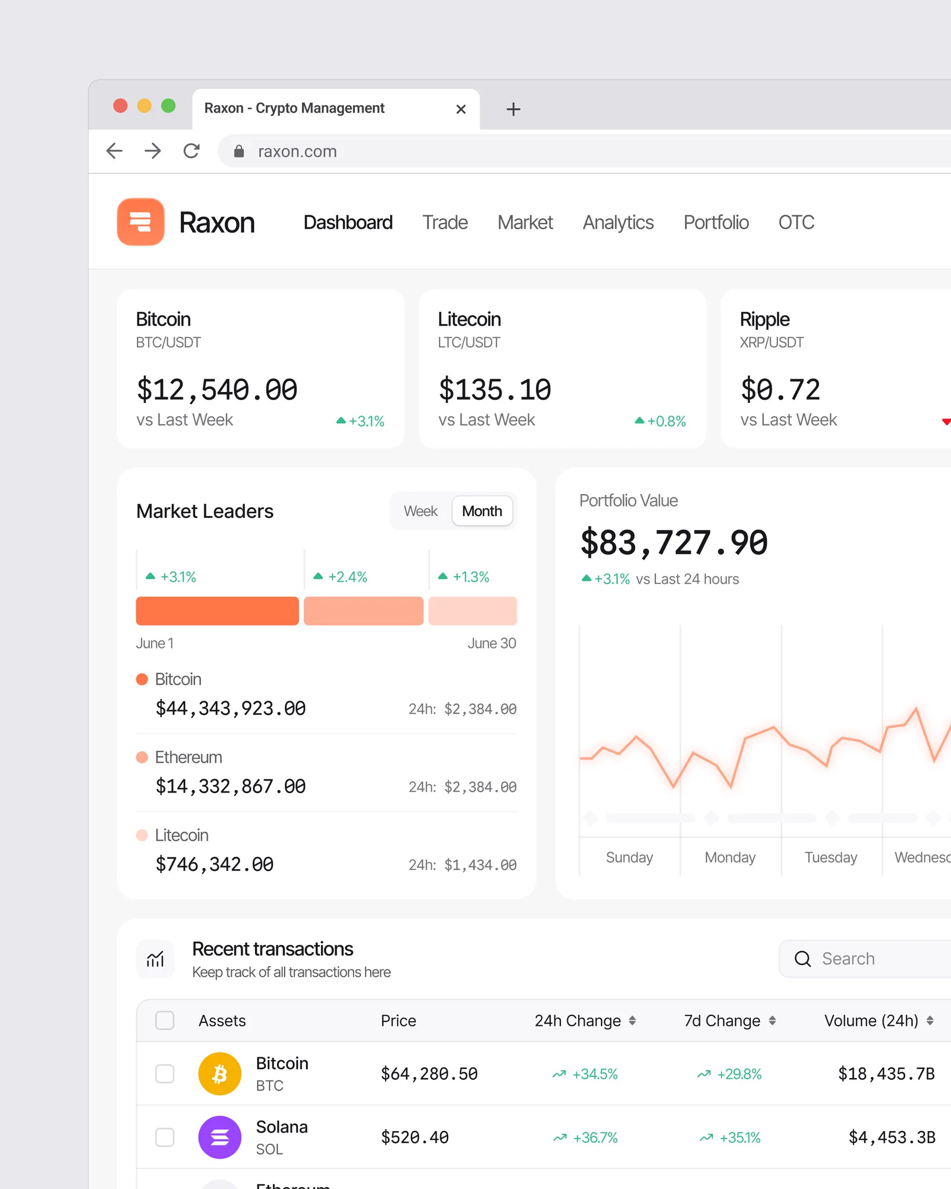The width and height of the screenshot is (951, 1189).
Task: Click the medium orange +2.4% bar
Action: (x=363, y=611)
